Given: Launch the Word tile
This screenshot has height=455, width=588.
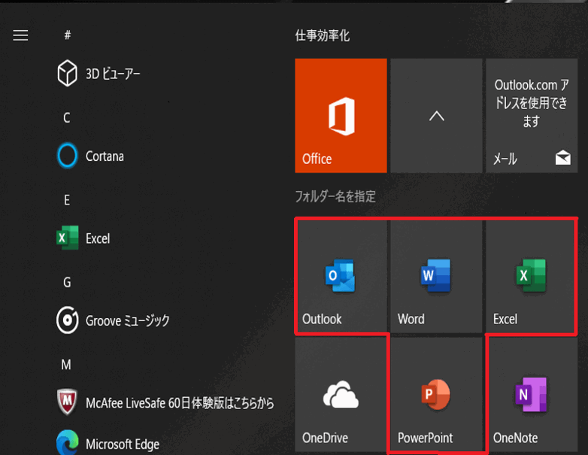Looking at the screenshot, I should pyautogui.click(x=436, y=276).
